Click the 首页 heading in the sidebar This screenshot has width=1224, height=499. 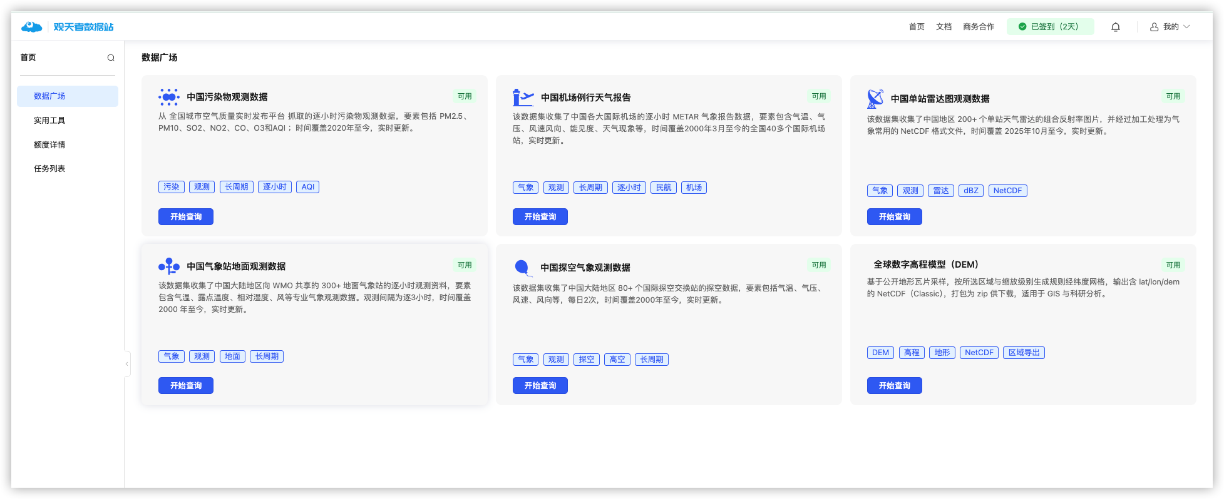click(x=28, y=58)
